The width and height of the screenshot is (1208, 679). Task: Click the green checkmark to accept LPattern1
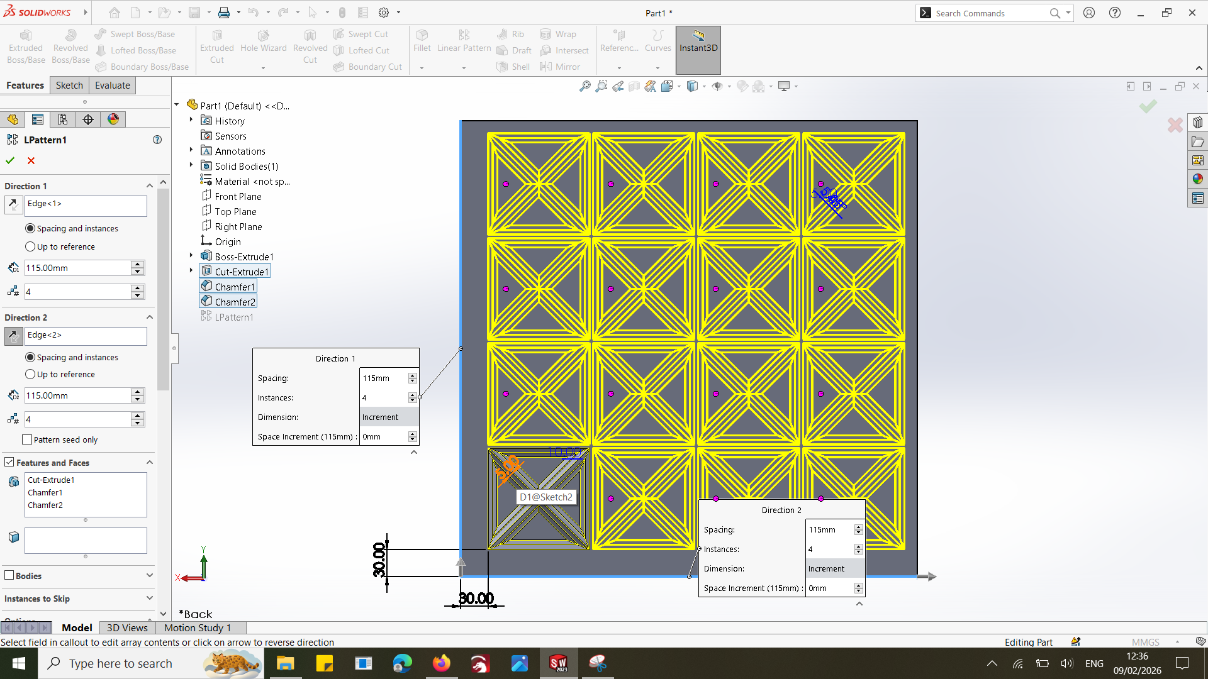(10, 161)
